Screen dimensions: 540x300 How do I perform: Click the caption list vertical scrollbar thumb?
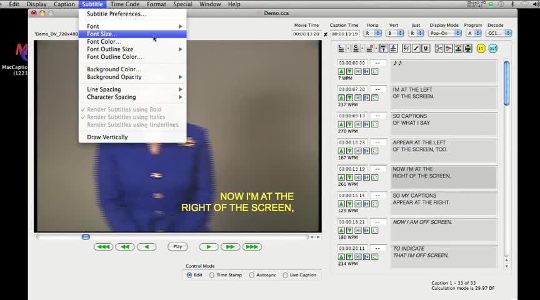[506, 83]
